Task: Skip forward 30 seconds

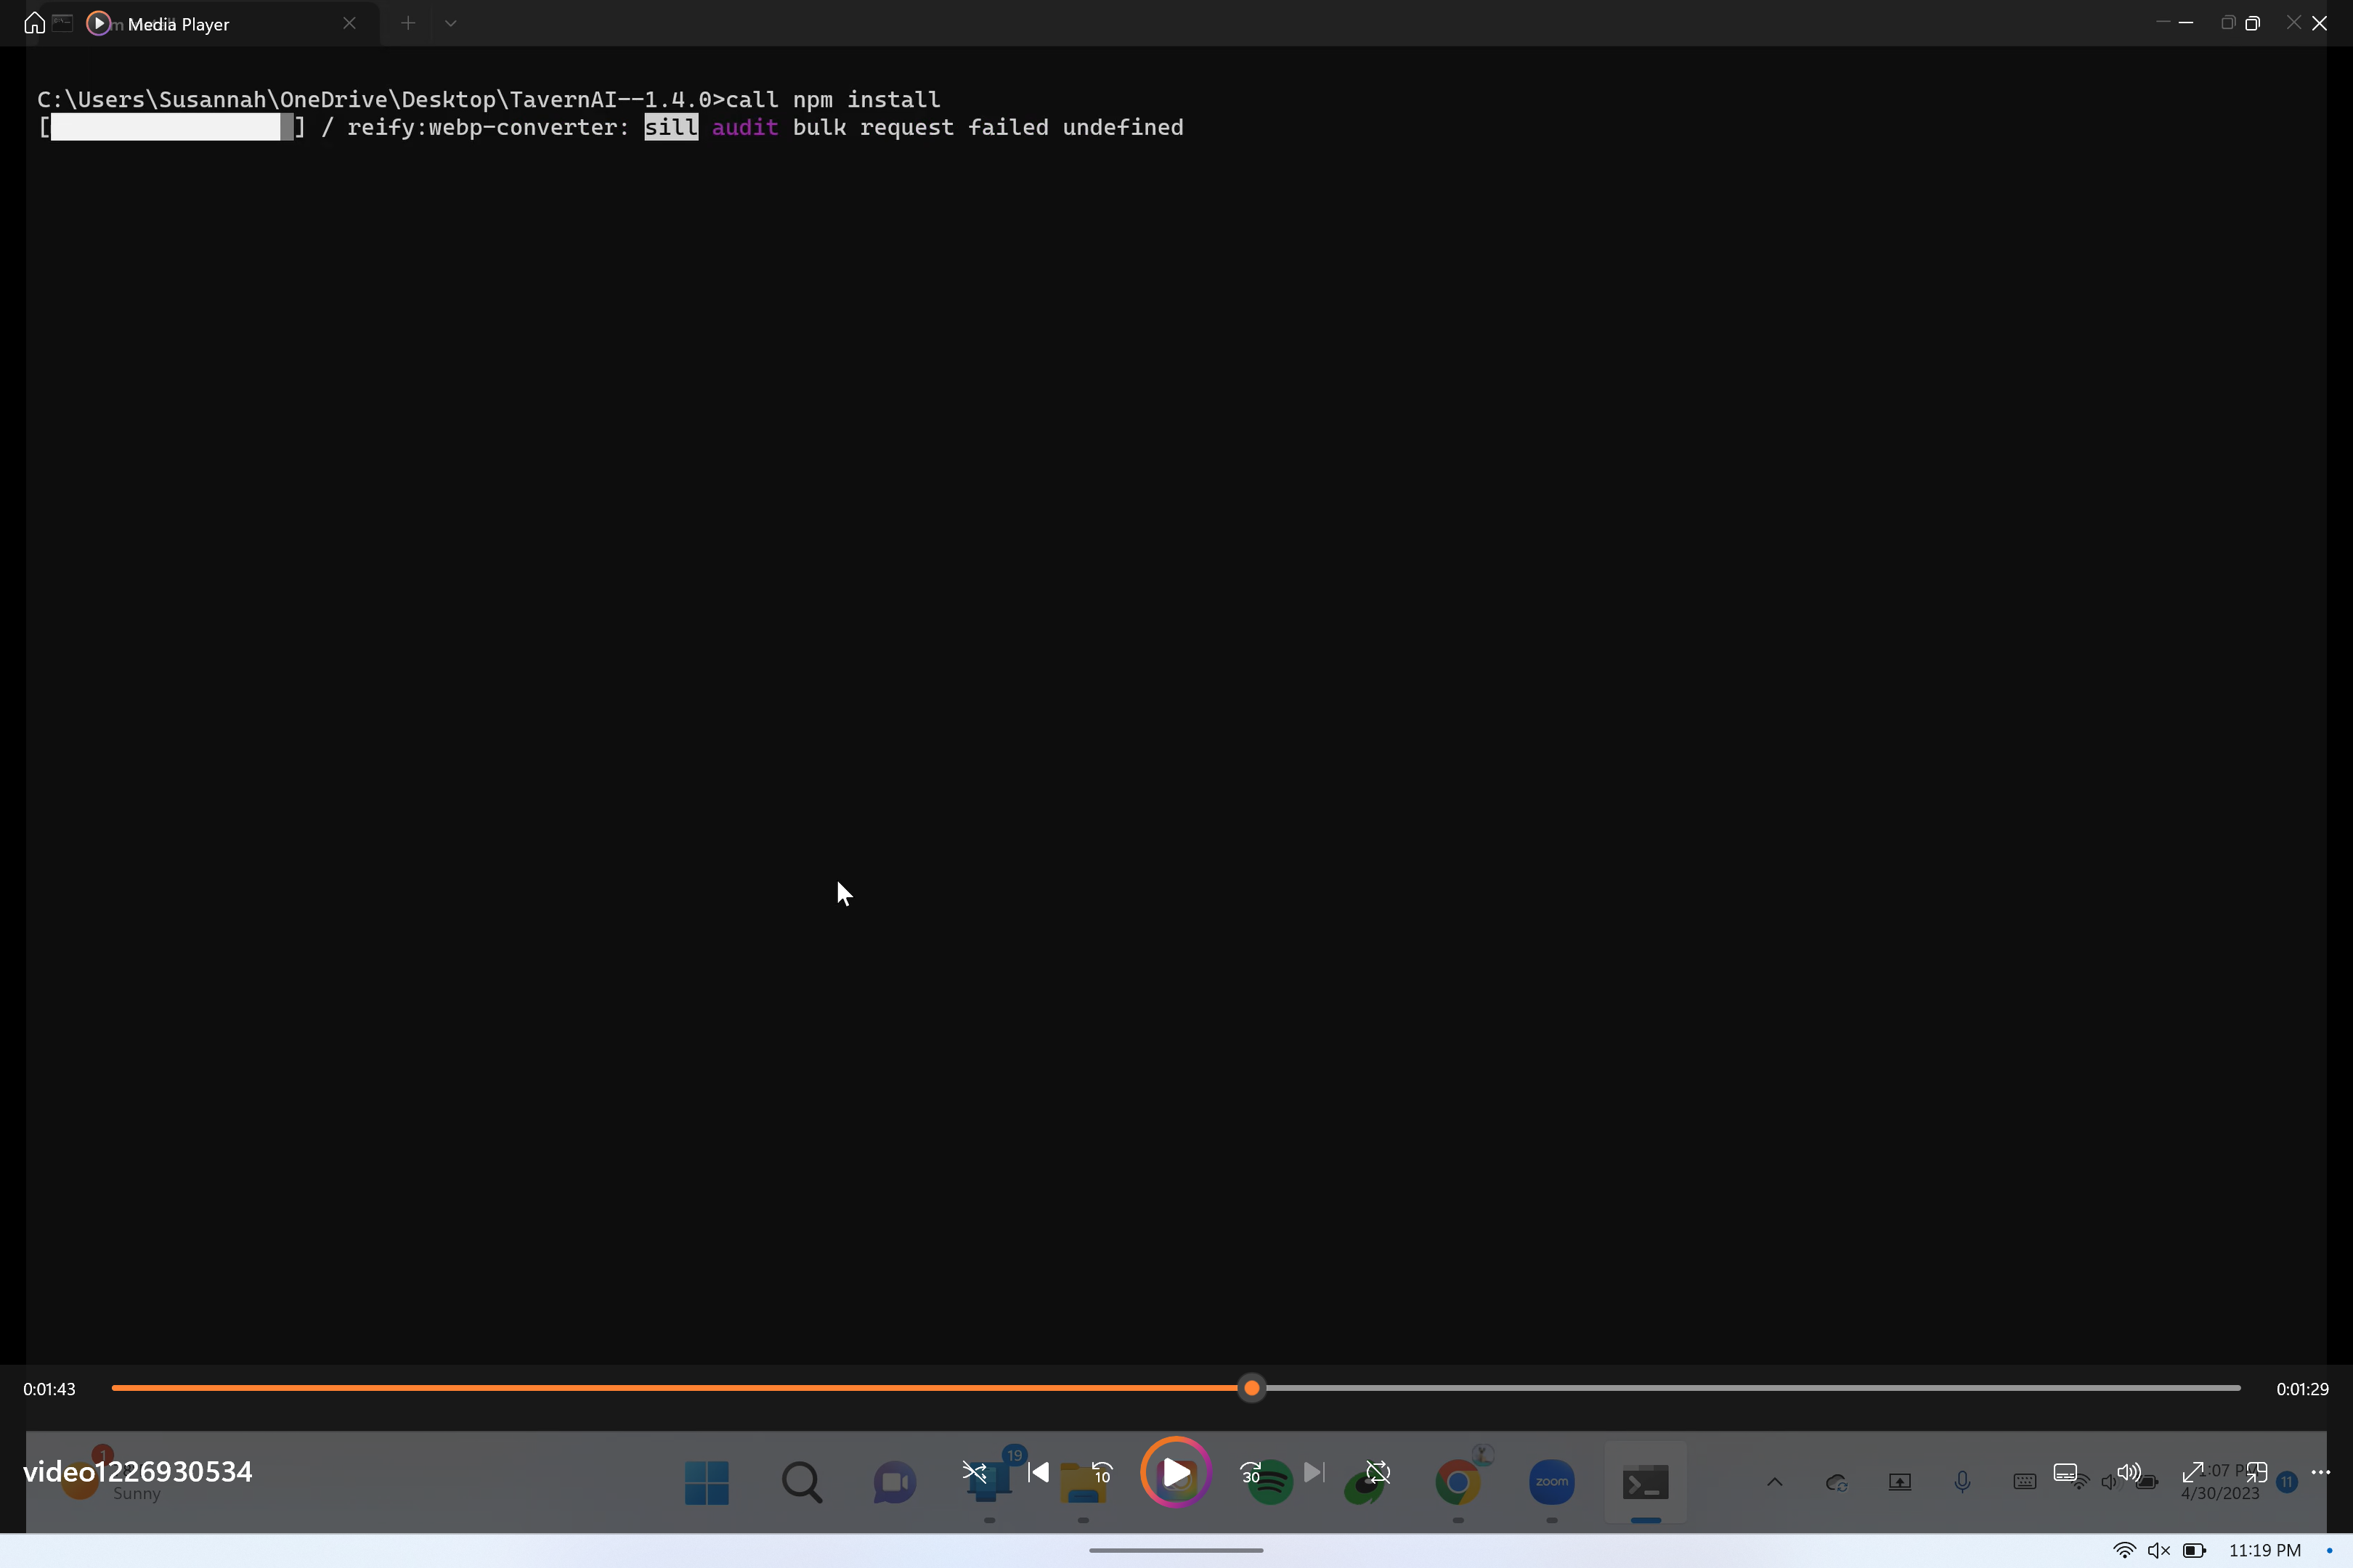Action: coord(1251,1472)
